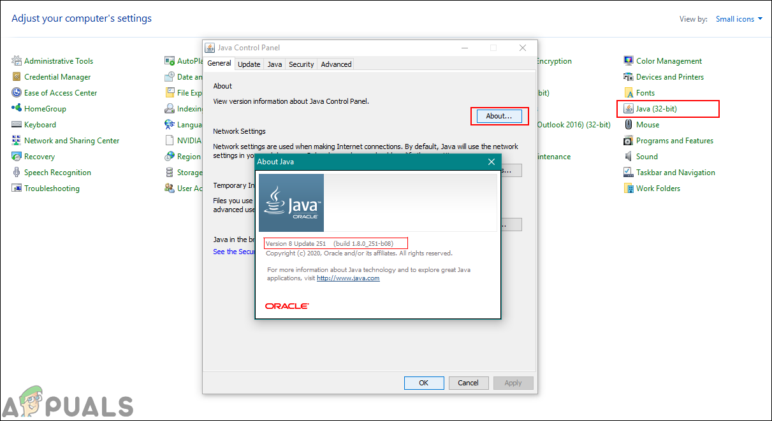772x421 pixels.
Task: Open HomeGroup icon
Action: [17, 109]
